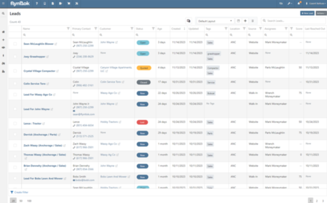Image resolution: width=327 pixels, height=203 pixels.
Task: Open the Default Layout dropdown
Action: pyautogui.click(x=215, y=21)
